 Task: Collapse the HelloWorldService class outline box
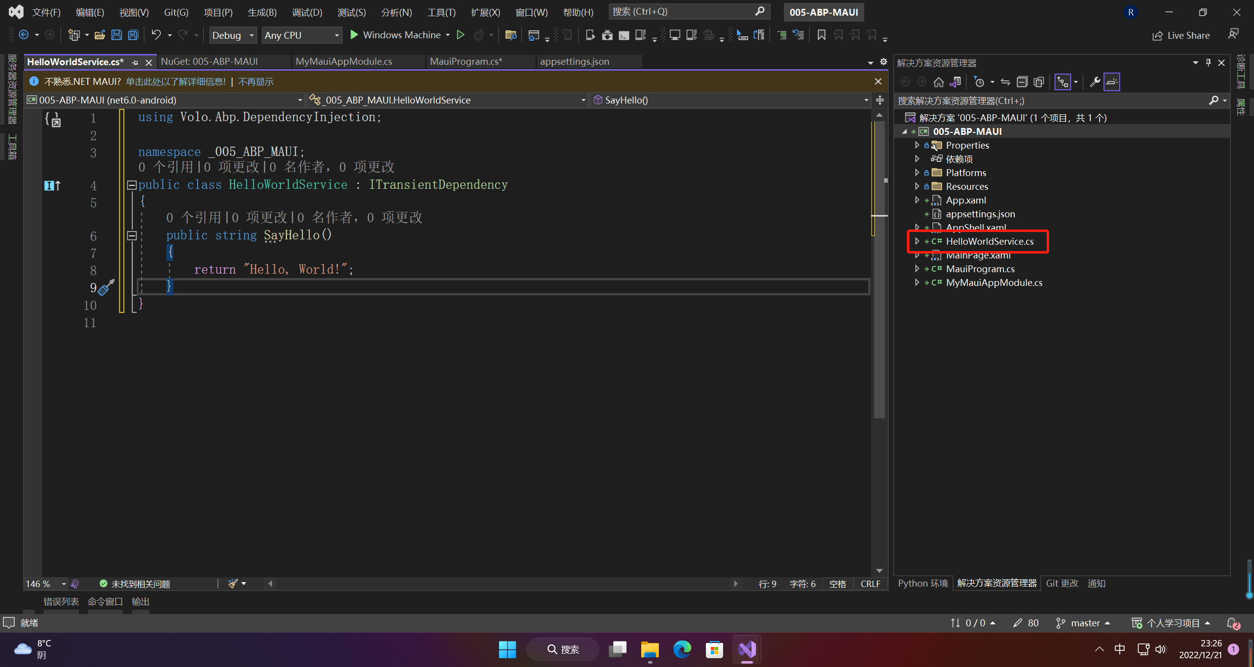tap(131, 185)
